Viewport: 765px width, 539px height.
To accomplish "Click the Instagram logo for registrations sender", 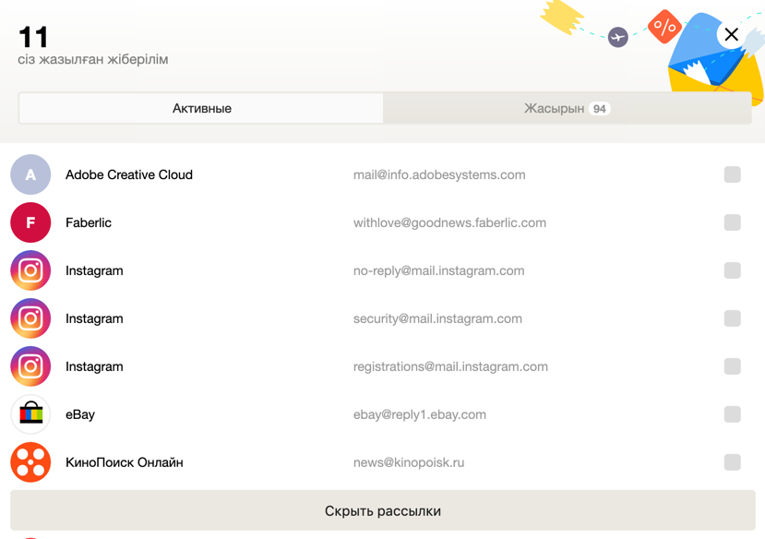I will tap(30, 366).
